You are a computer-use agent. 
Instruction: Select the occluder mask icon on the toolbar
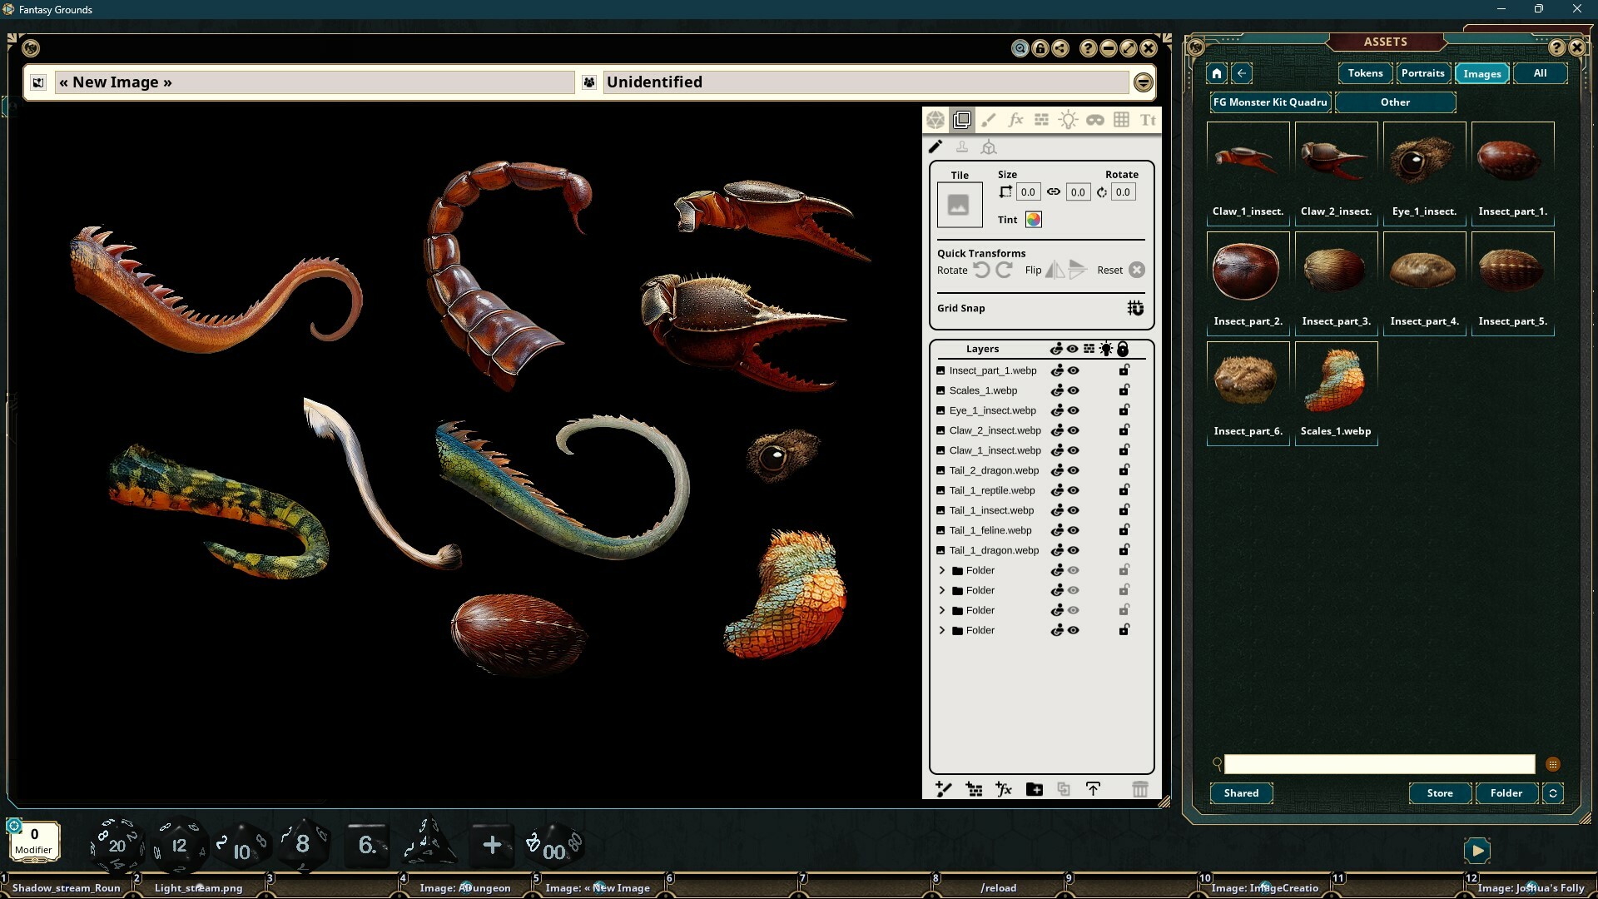tap(1095, 119)
